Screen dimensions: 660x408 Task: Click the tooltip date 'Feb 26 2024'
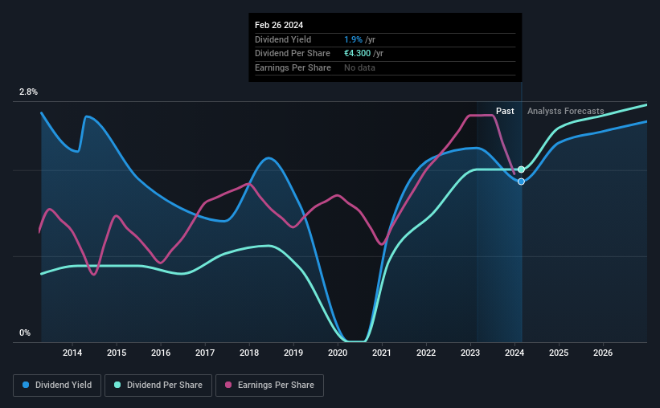click(x=279, y=25)
